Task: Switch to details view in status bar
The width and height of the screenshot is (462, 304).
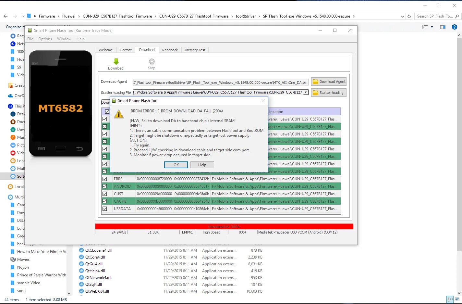Action: coord(450,299)
